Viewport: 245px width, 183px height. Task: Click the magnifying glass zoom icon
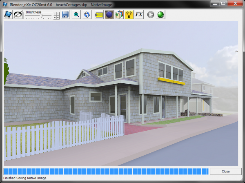[76, 15]
